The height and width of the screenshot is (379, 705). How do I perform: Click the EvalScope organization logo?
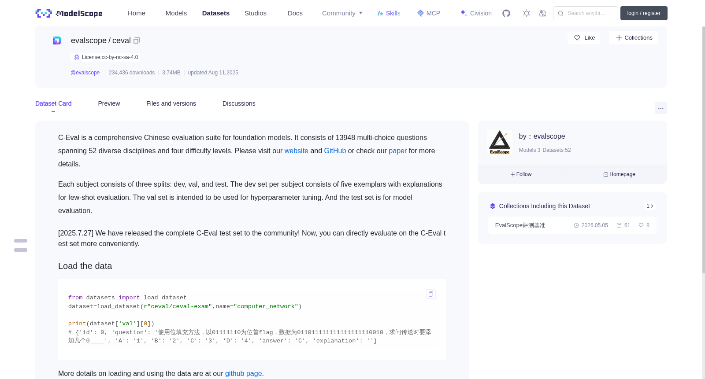(500, 142)
